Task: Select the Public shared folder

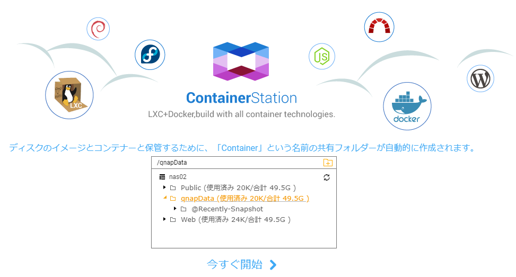Action: [x=238, y=187]
